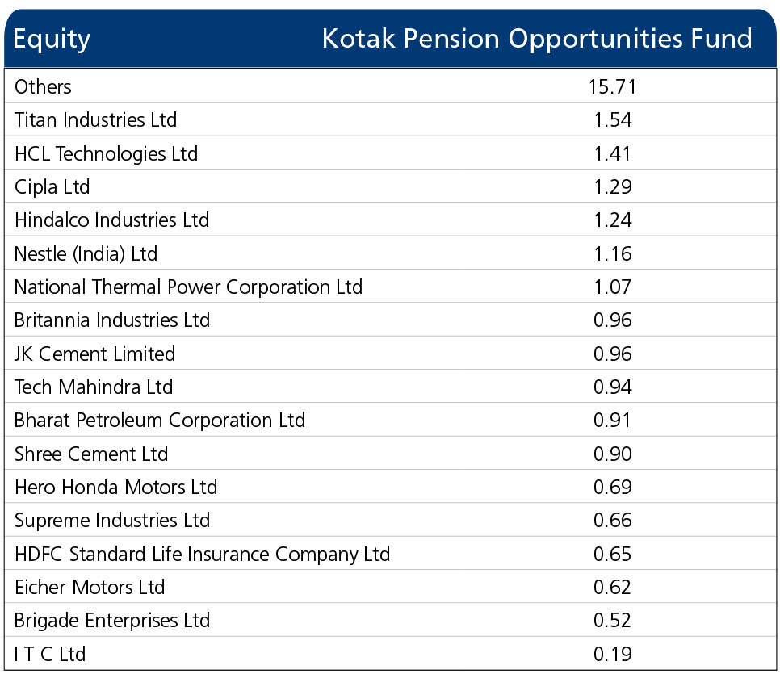This screenshot has width=780, height=678.
Task: Select Tech Mahindra Ltd row
Action: (x=390, y=386)
